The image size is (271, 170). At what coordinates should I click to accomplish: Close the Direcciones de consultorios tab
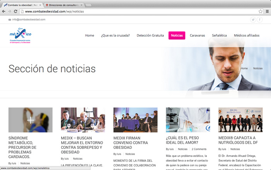81,5
